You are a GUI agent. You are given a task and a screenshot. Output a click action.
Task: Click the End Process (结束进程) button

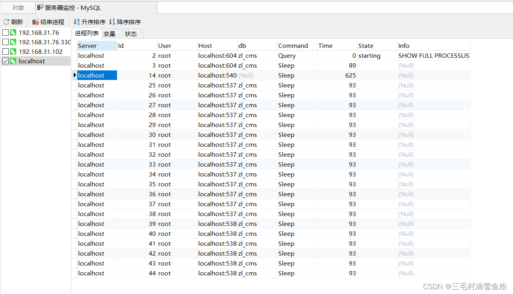[x=48, y=22]
